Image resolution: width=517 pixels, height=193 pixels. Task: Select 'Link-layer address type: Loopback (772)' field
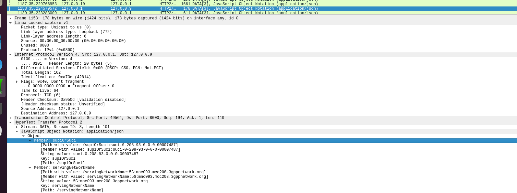point(66,32)
